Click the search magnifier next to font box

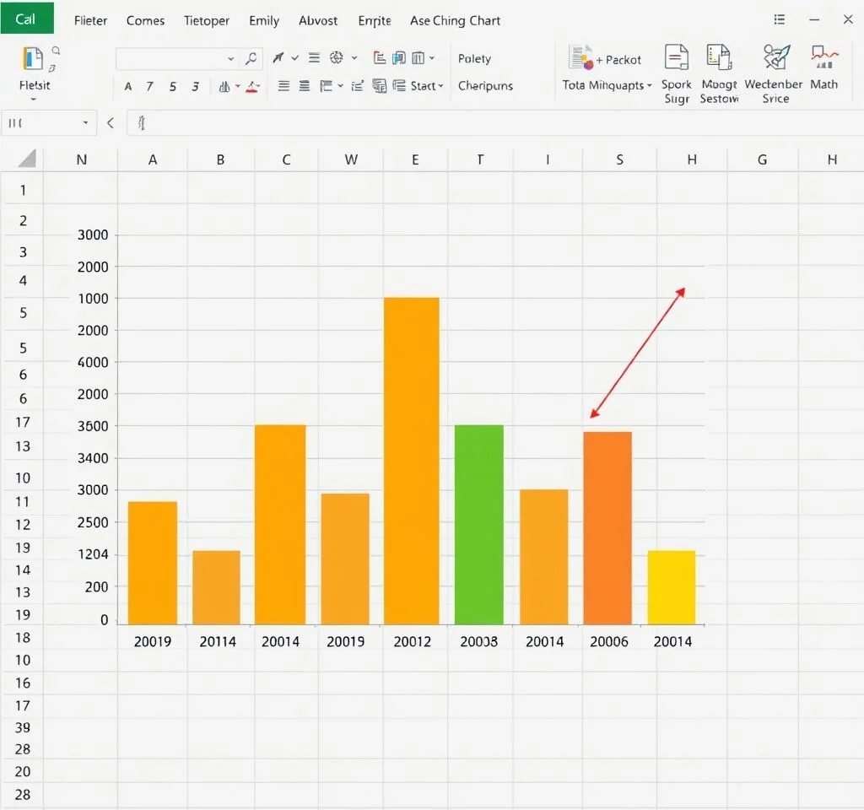(251, 59)
